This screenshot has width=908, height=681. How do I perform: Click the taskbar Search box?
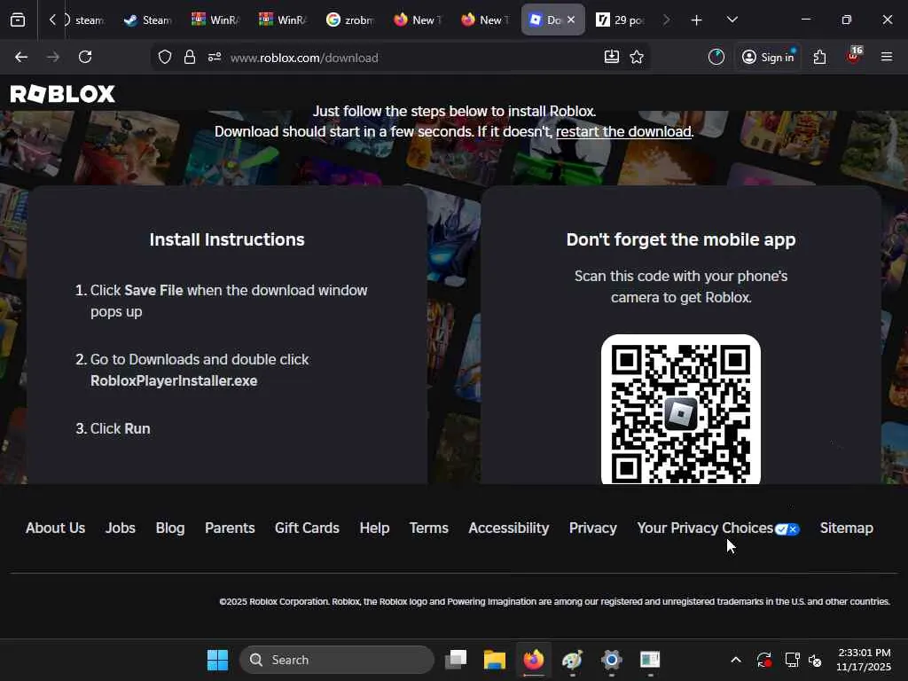336,660
